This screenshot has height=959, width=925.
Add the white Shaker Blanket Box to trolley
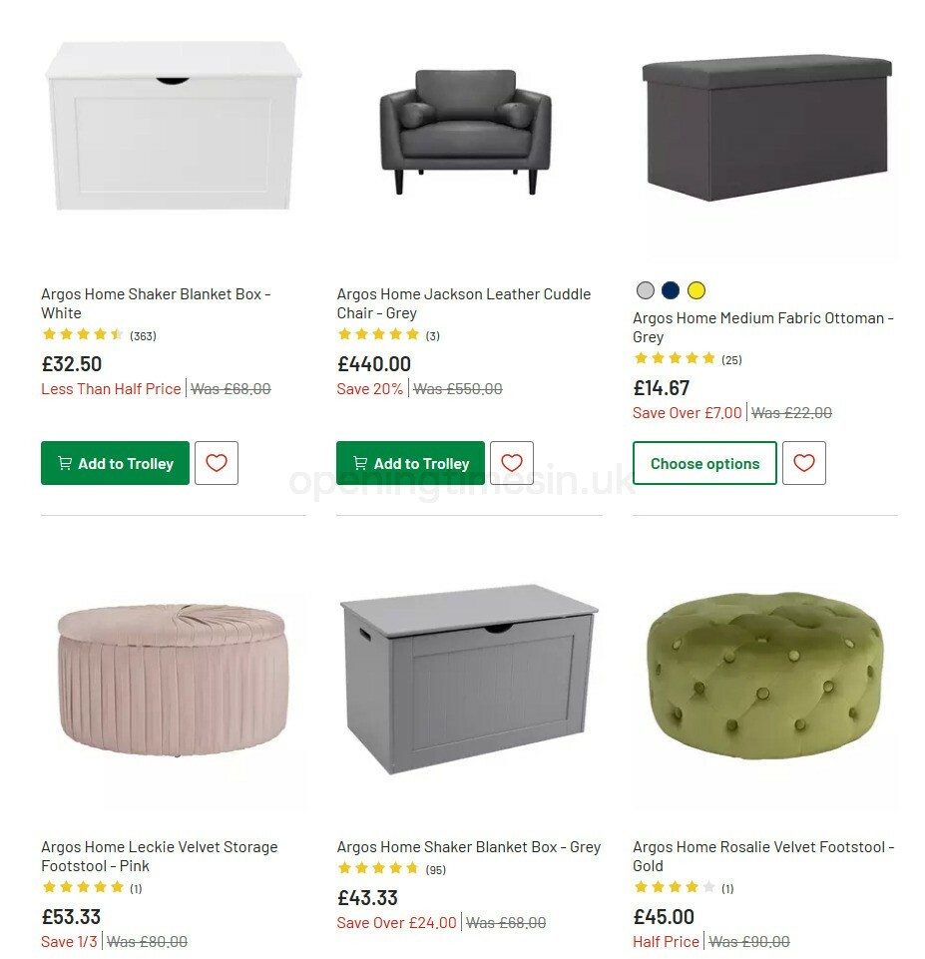[115, 462]
